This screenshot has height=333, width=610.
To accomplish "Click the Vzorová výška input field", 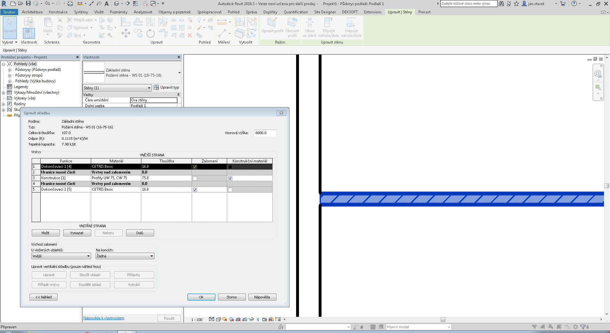I will [x=265, y=133].
